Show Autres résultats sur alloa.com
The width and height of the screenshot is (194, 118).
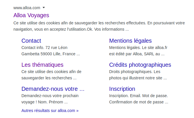coord(50,110)
